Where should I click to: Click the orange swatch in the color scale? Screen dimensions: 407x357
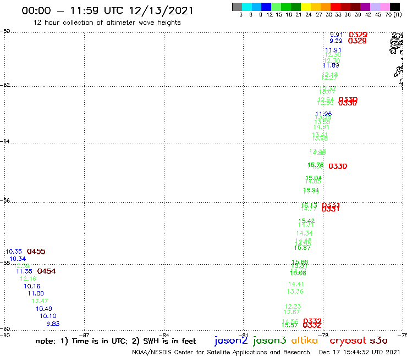(326, 7)
